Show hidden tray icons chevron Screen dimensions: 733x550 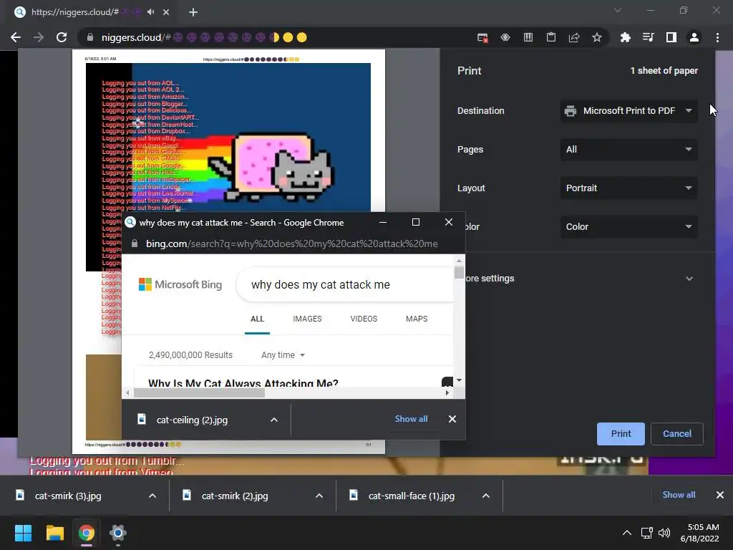click(627, 533)
